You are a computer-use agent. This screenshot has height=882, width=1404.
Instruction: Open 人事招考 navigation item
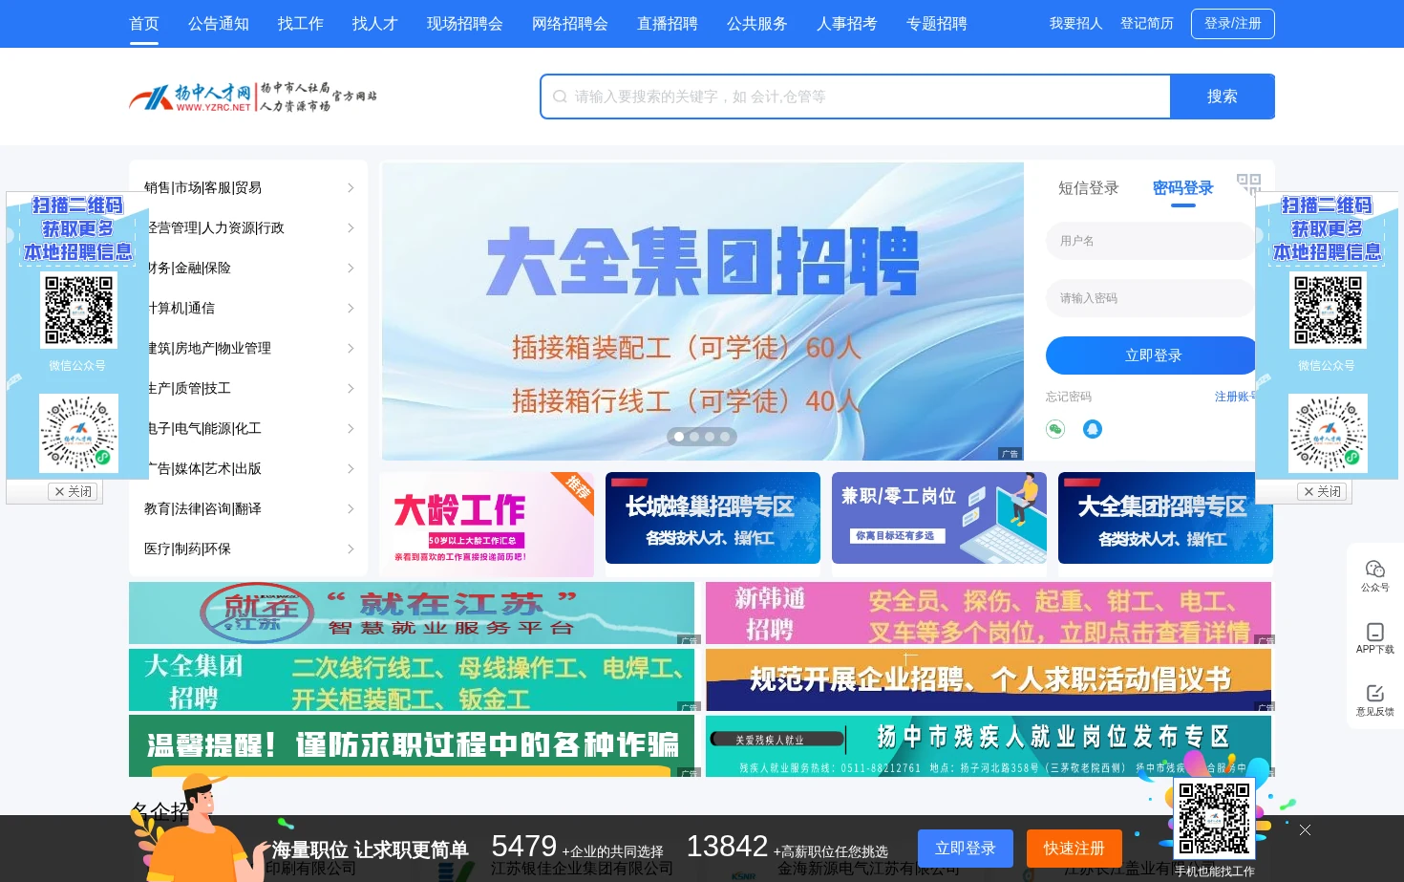847,24
